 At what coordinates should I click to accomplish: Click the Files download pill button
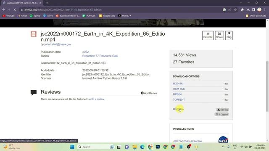222,109
